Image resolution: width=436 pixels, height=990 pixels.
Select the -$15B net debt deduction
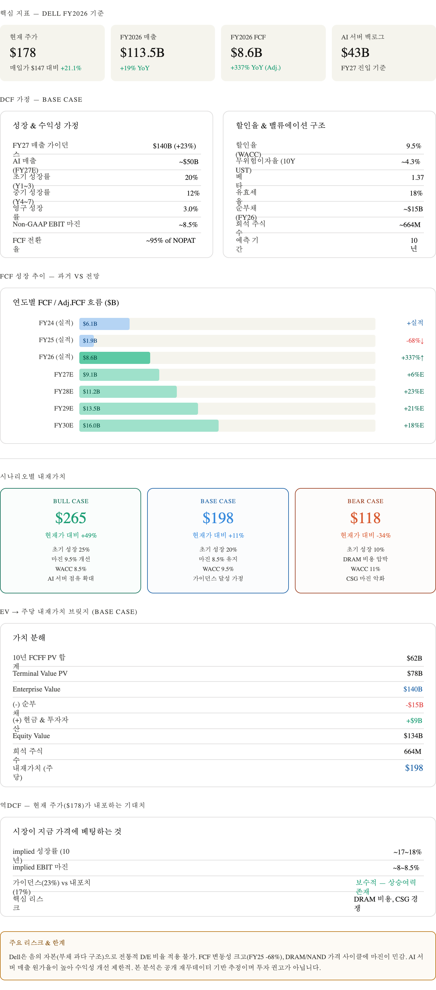414,705
